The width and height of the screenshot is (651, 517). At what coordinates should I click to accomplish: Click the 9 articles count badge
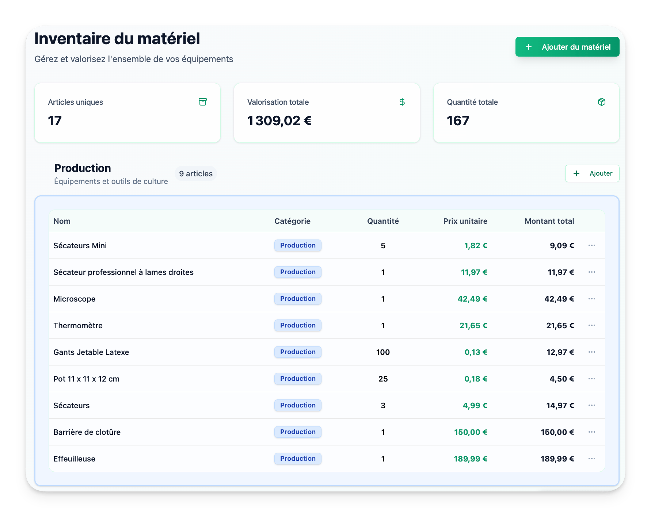(196, 174)
